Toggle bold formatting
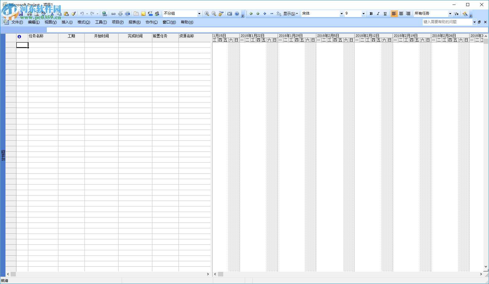 pyautogui.click(x=371, y=14)
